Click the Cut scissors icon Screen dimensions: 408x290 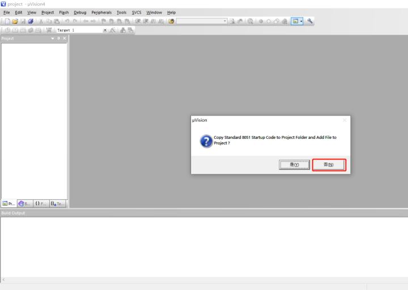click(x=41, y=22)
